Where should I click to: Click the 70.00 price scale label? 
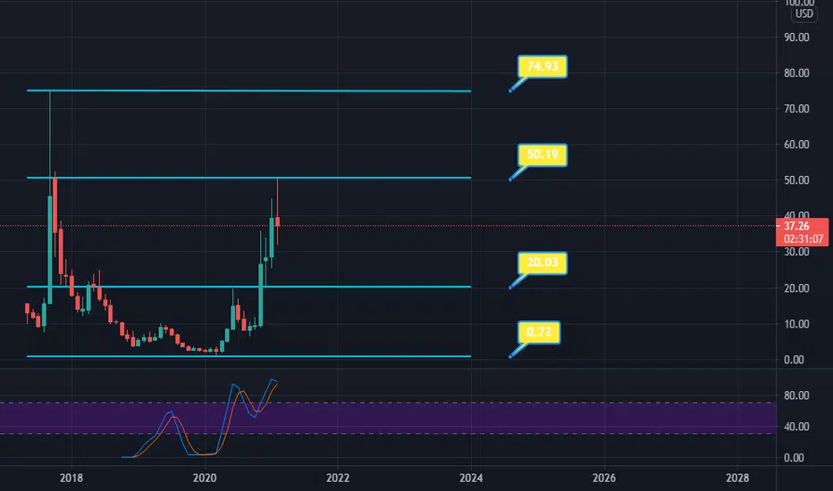pyautogui.click(x=796, y=109)
